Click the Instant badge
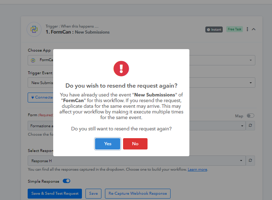The width and height of the screenshot is (272, 200). click(214, 30)
